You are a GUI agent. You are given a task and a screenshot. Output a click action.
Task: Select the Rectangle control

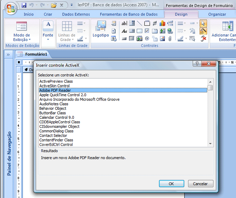[x=139, y=31]
